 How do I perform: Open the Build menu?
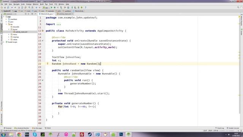click(x=42, y=4)
